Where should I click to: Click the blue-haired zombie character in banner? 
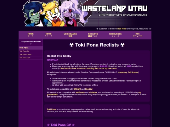point(33,14)
